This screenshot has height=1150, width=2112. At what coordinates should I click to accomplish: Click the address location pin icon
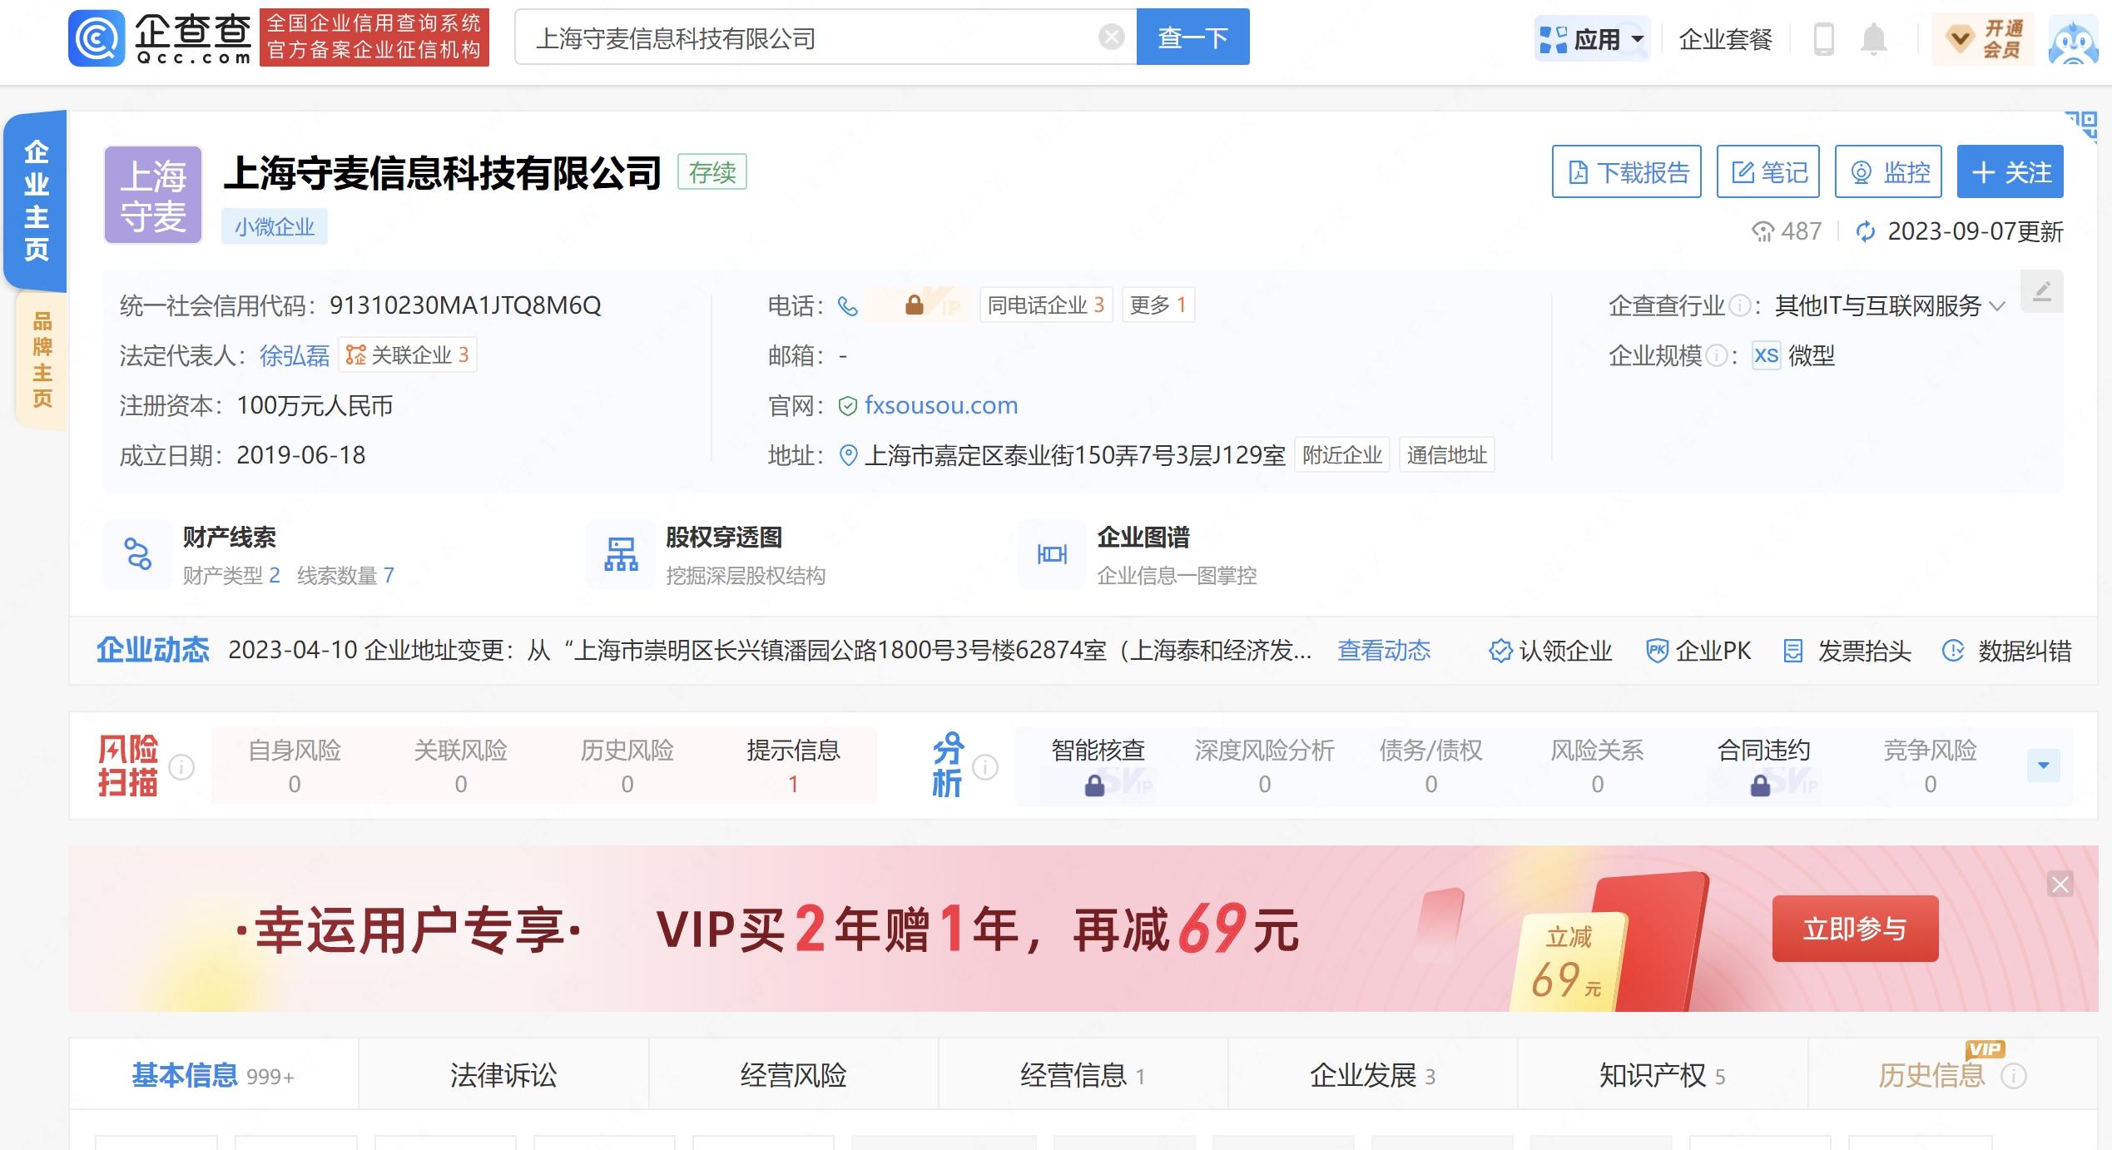point(848,455)
